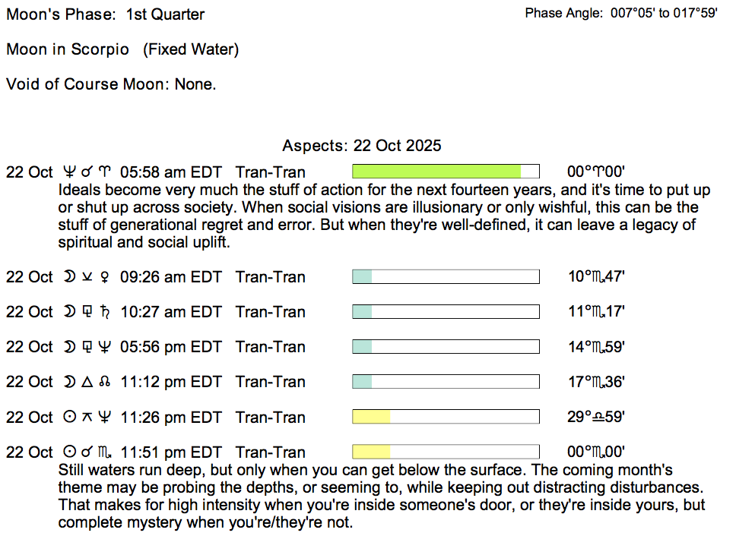Click the "Moon in Scorpio" line
736x539 pixels.
click(x=122, y=49)
